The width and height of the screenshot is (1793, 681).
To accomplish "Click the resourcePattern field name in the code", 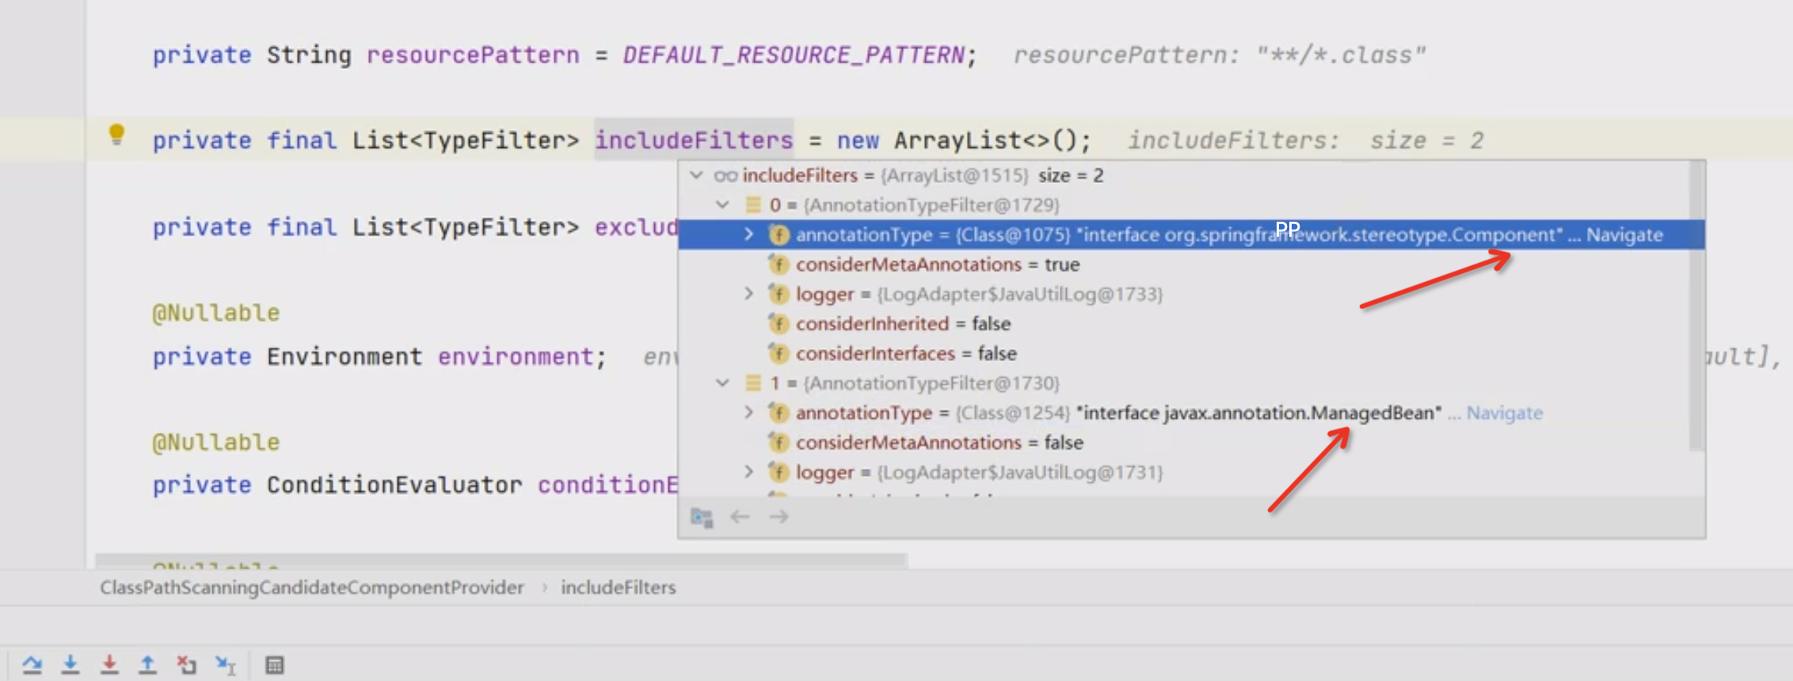I will 473,55.
